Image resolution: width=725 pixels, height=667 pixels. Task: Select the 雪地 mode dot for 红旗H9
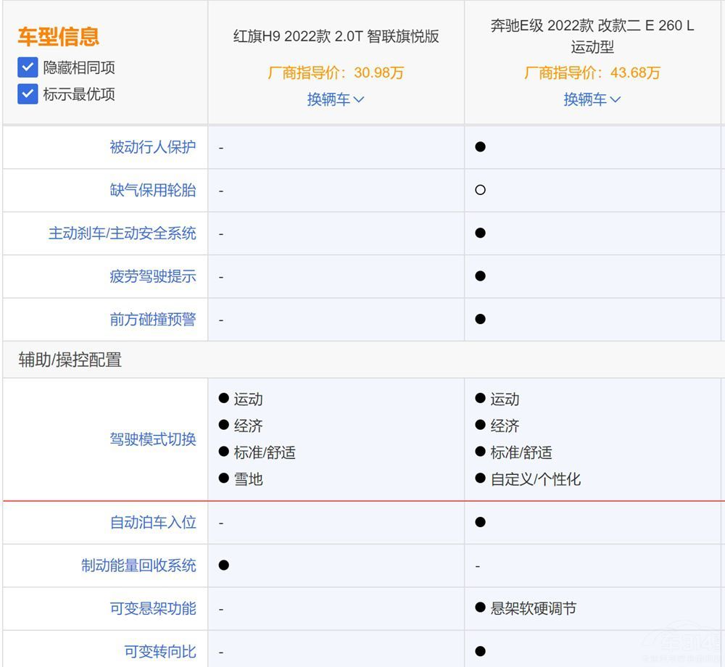[x=223, y=479]
